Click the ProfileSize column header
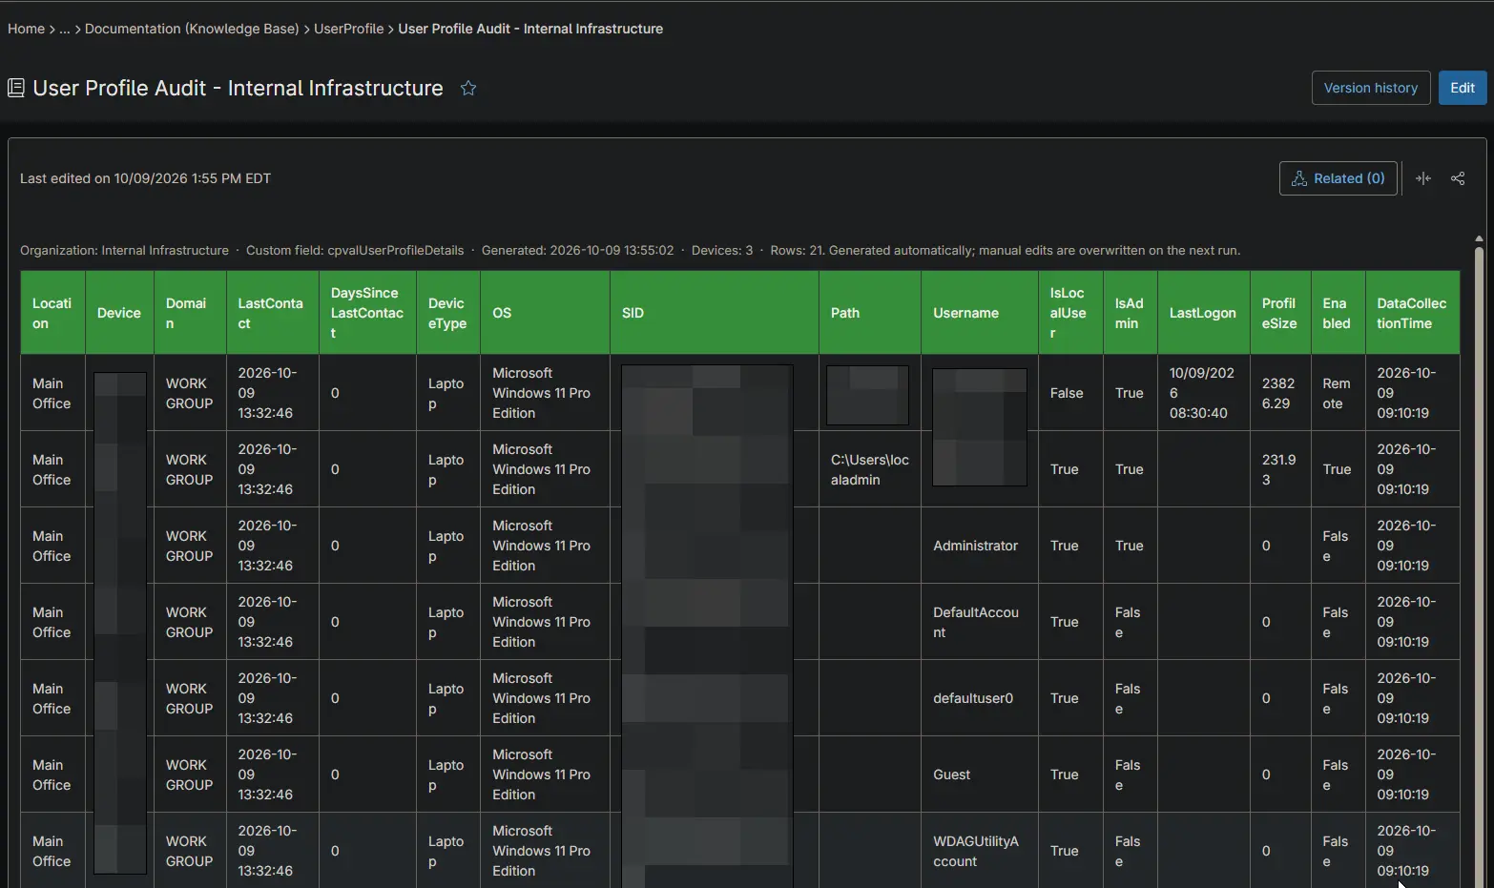1494x888 pixels. pos(1280,313)
